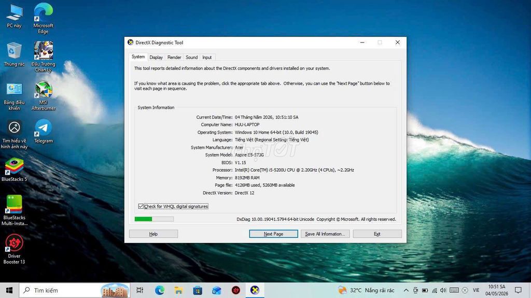The image size is (531, 298).
Task: Click 8192MB RAM memory value
Action: (x=247, y=177)
